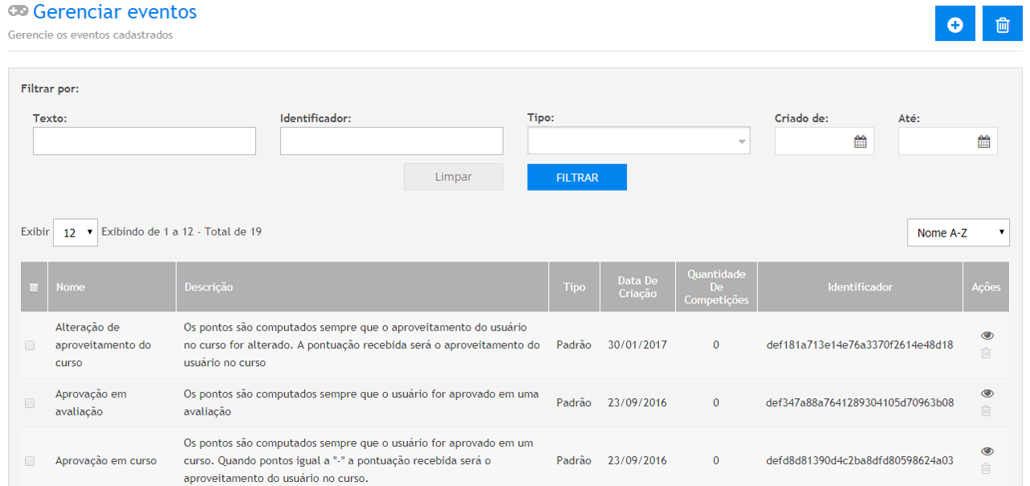Focus the Texto filter input field

point(144,141)
